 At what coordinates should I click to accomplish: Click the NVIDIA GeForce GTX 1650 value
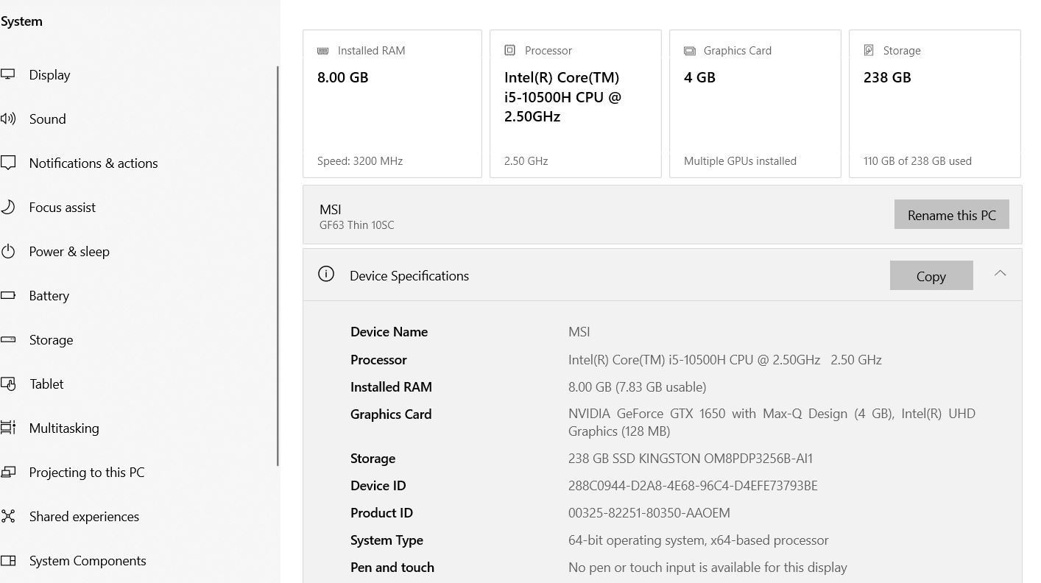coord(772,423)
